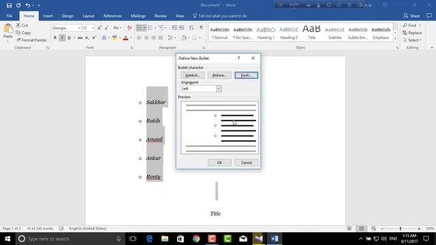The height and width of the screenshot is (245, 436).
Task: Decrease font size with Shrink Font
Action: coord(106,28)
